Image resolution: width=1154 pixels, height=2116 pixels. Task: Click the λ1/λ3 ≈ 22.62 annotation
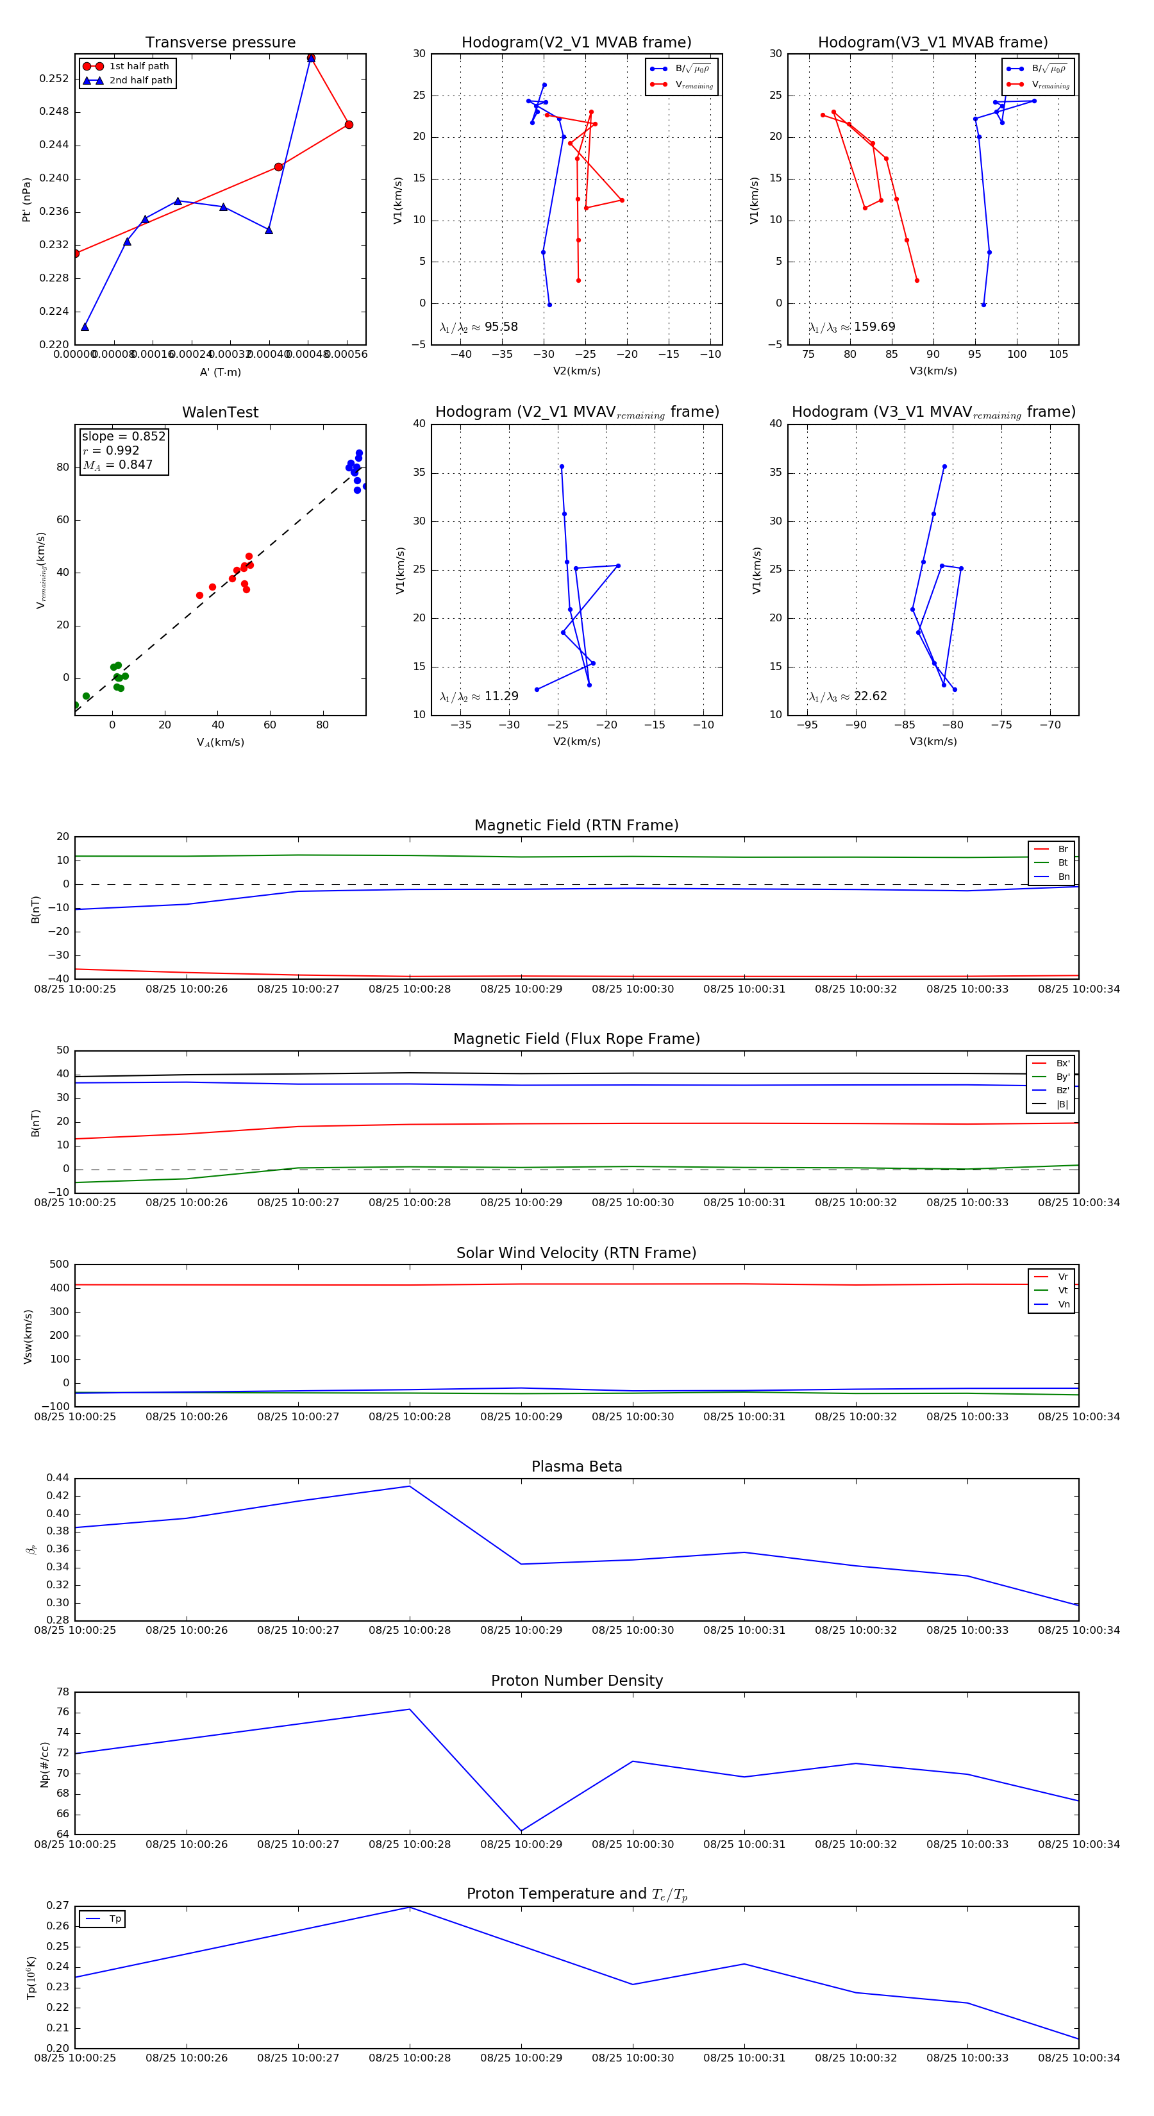point(848,696)
